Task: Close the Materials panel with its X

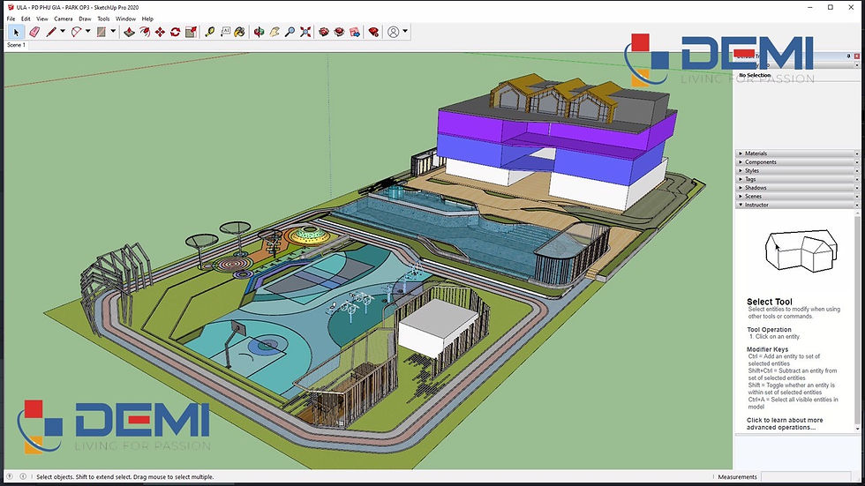Action: pos(857,153)
